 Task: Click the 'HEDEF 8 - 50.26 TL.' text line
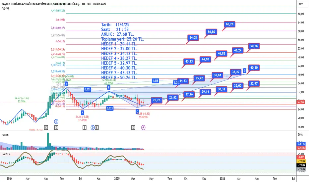pyautogui.click(x=119, y=77)
